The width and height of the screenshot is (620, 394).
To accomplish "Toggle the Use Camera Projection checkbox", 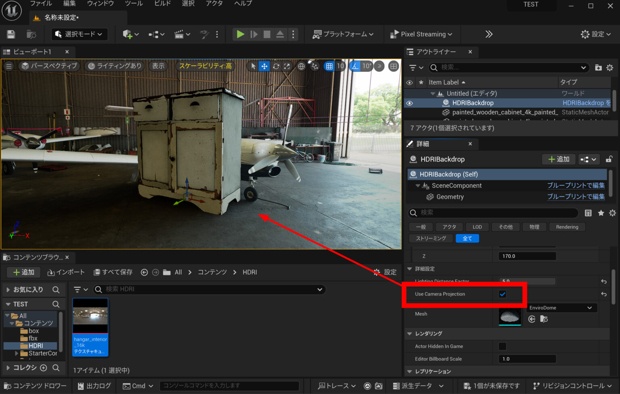I will [503, 294].
